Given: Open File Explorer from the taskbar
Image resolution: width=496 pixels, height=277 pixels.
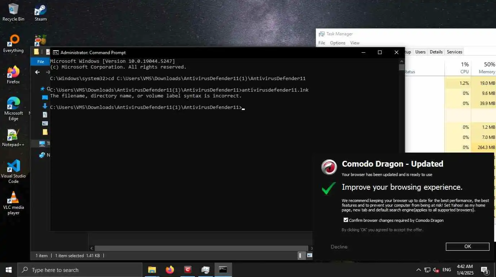Looking at the screenshot, I should tap(152, 270).
